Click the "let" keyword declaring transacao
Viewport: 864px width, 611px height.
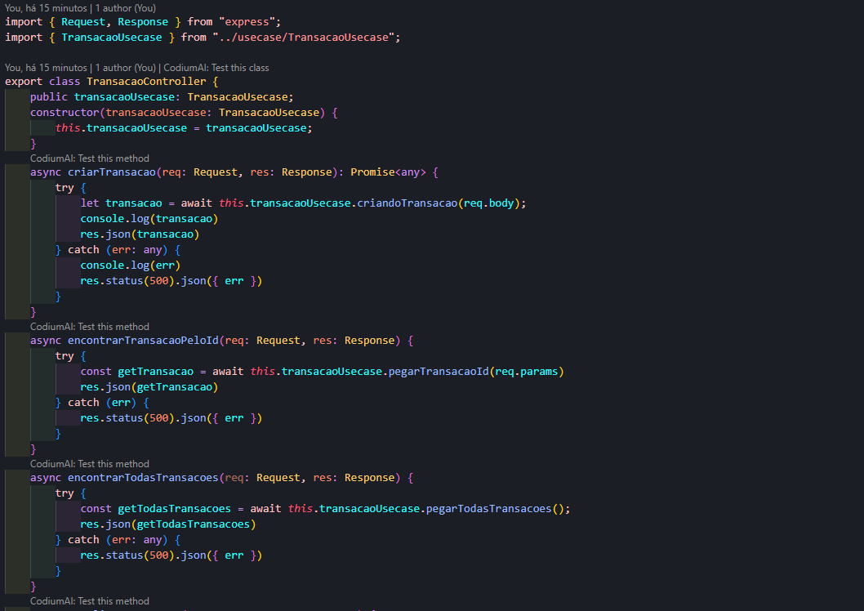[x=90, y=203]
